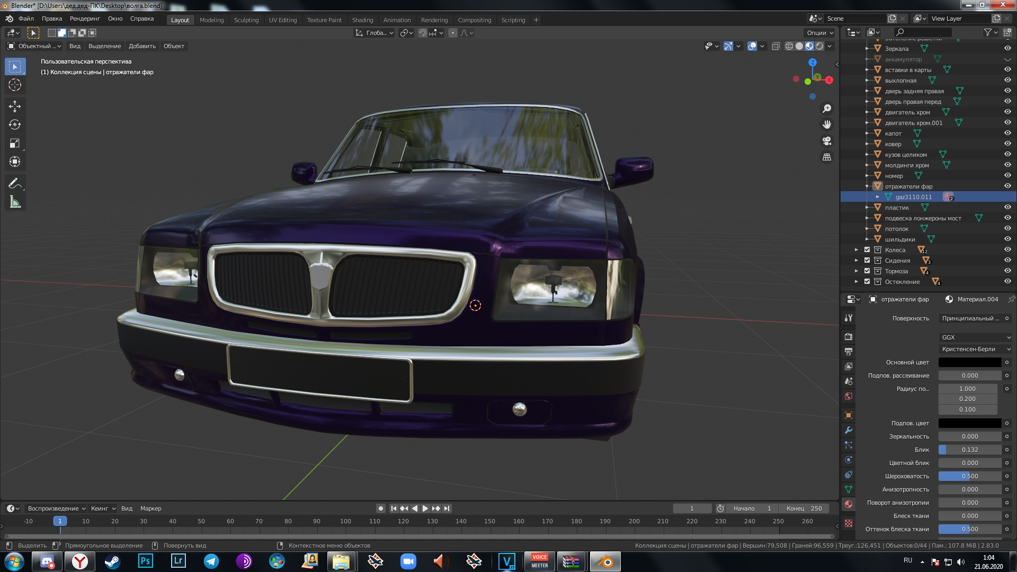Open Modifier properties wrench icon

click(849, 430)
